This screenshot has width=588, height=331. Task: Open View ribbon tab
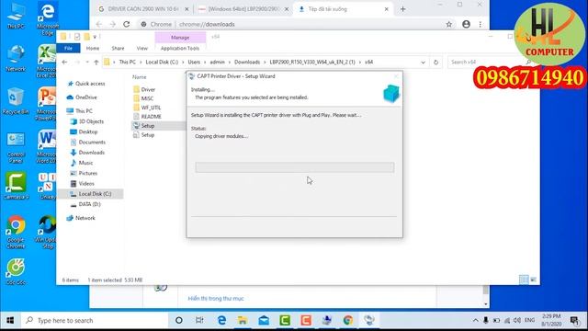tap(142, 49)
